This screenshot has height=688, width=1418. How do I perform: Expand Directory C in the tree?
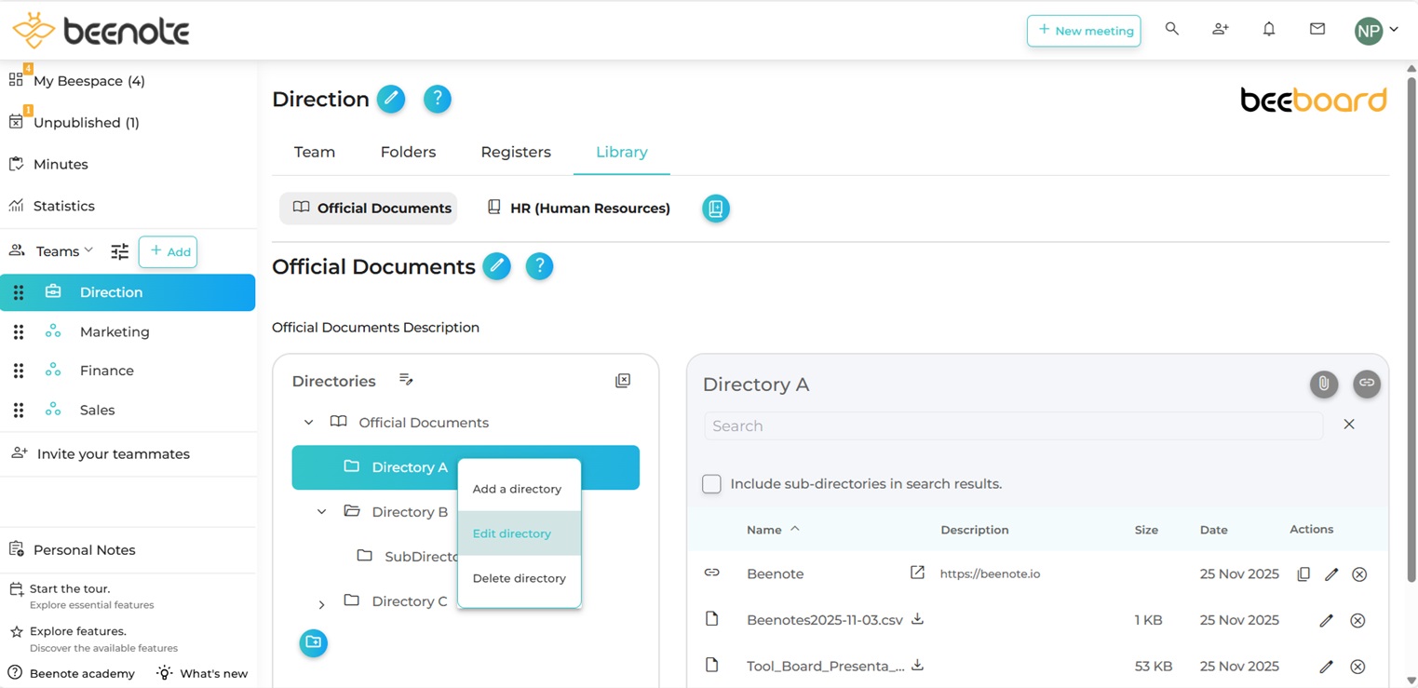click(321, 604)
